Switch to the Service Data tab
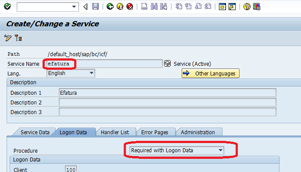Screen dimensions: 301x172 [35, 132]
